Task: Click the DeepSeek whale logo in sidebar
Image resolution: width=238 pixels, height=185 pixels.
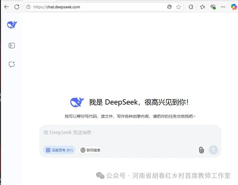Action: coord(12,25)
